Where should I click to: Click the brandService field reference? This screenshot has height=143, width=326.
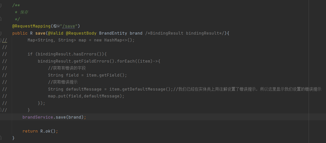(x=38, y=117)
